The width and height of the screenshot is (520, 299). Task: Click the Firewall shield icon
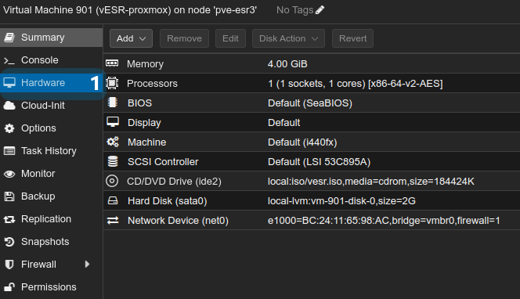click(x=9, y=265)
